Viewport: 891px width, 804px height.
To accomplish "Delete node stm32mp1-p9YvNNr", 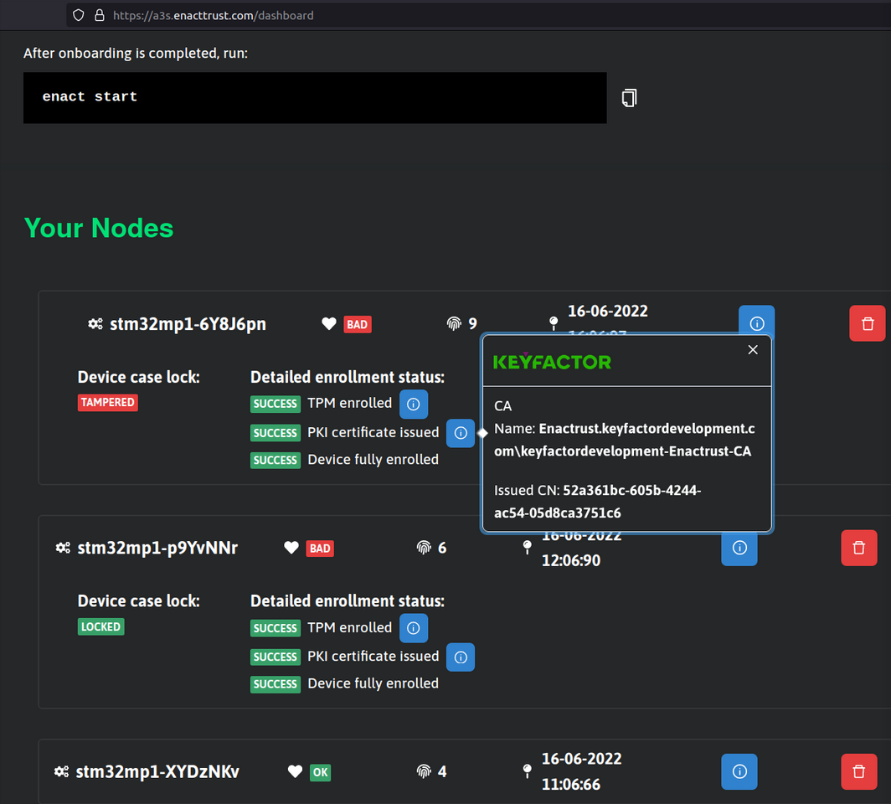I will pyautogui.click(x=858, y=548).
